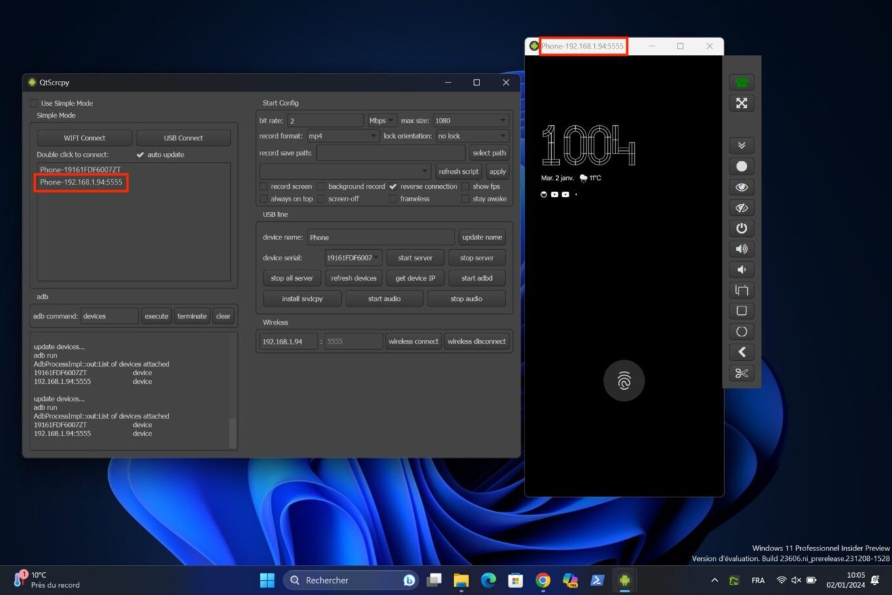Open PowerShell from the taskbar

(597, 580)
